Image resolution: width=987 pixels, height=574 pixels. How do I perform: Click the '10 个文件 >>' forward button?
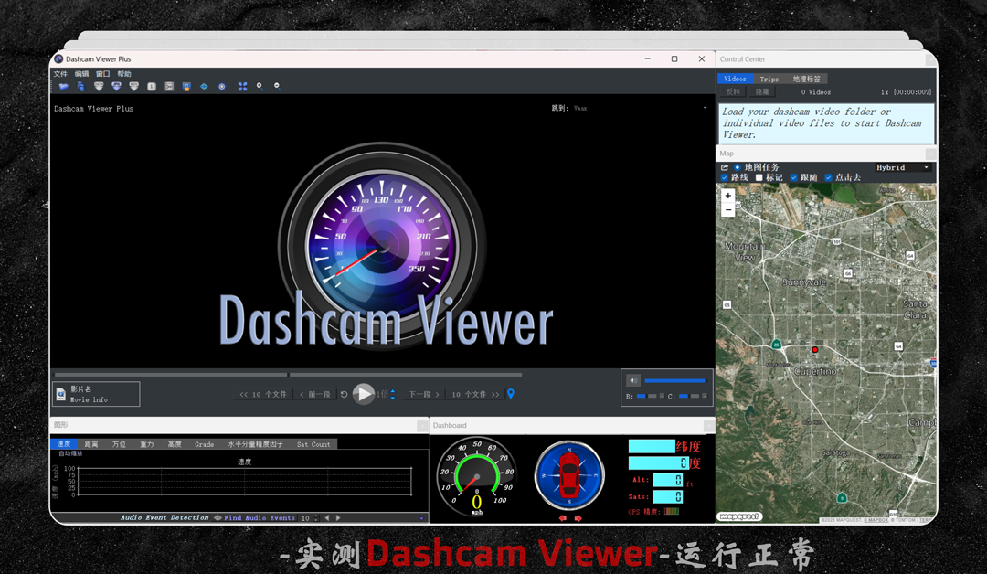pyautogui.click(x=475, y=394)
